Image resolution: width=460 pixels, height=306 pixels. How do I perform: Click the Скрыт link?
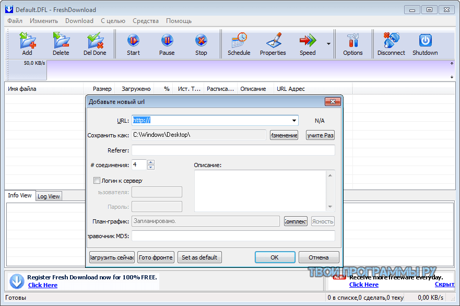444,284
